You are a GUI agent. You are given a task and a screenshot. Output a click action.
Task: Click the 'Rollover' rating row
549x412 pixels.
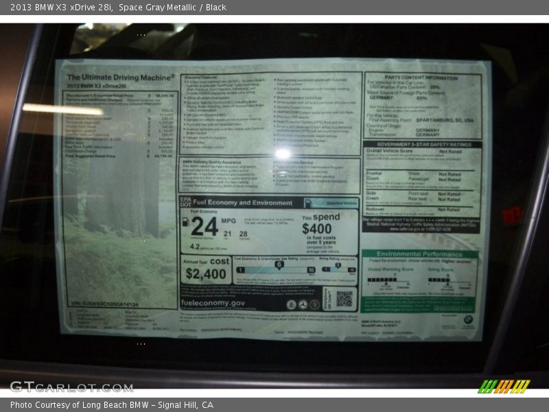coord(419,209)
